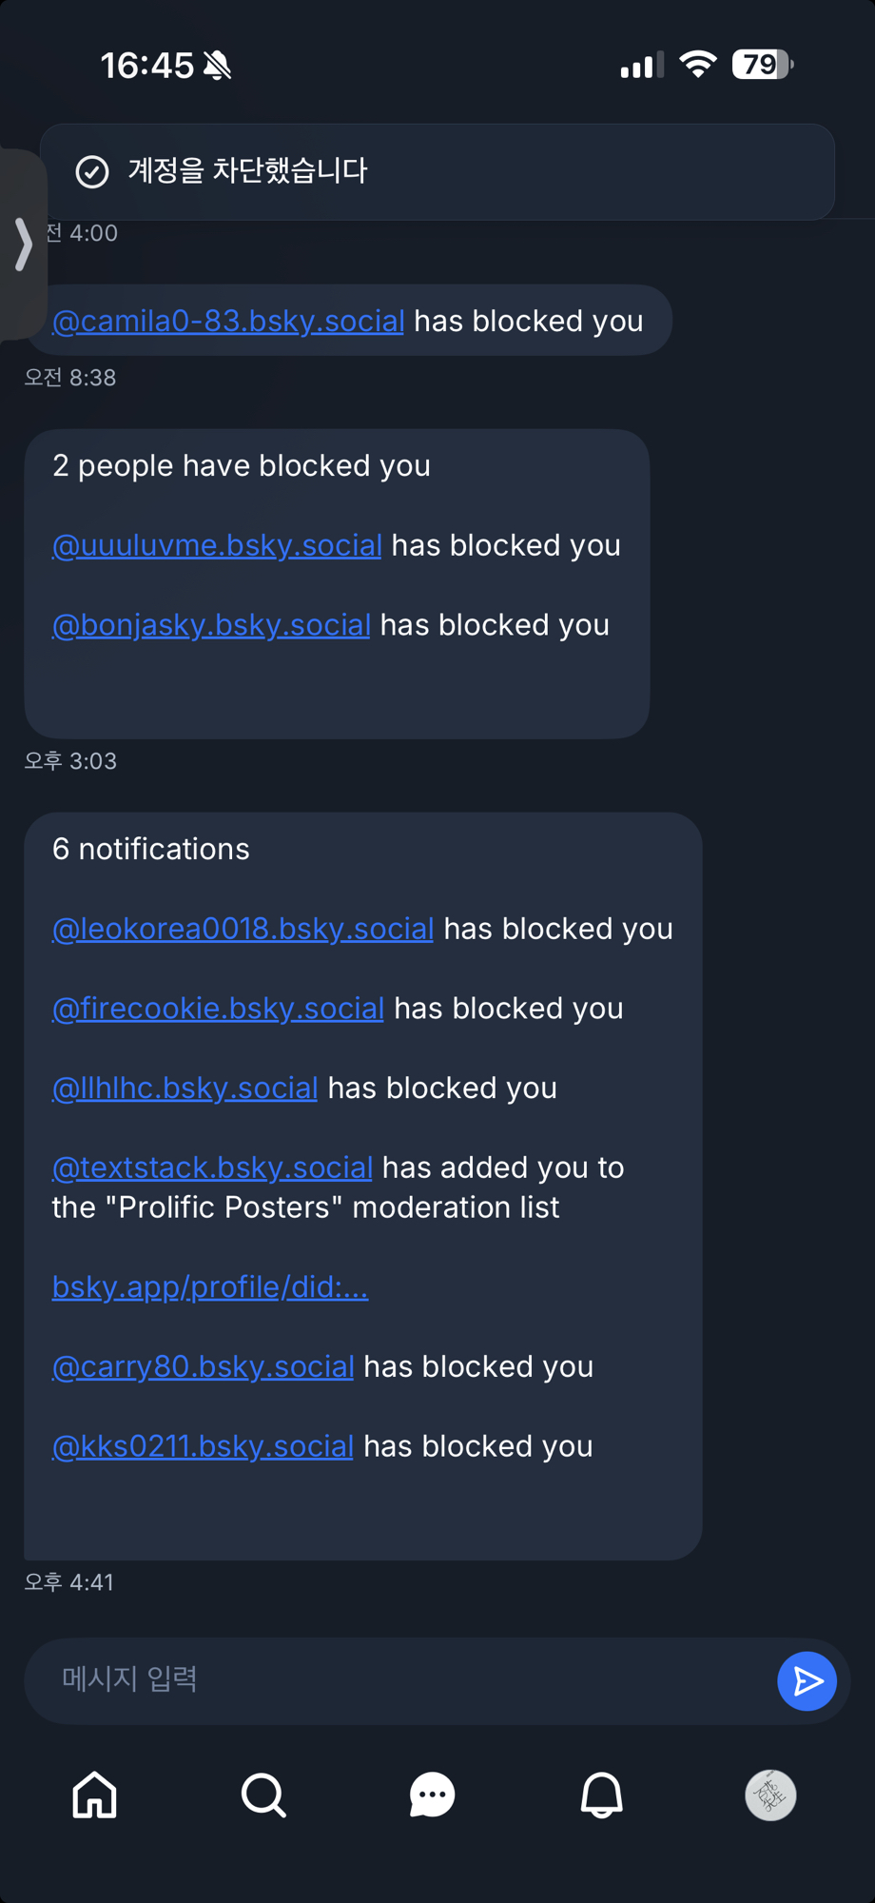Image resolution: width=875 pixels, height=1903 pixels.
Task: Open @carry80.bsky.social profile link
Action: [203, 1366]
